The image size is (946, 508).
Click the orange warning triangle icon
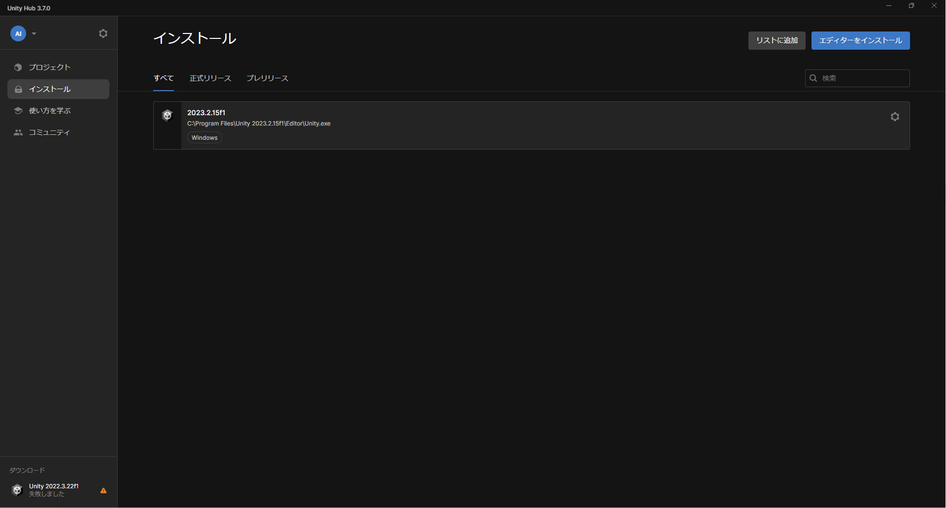103,490
